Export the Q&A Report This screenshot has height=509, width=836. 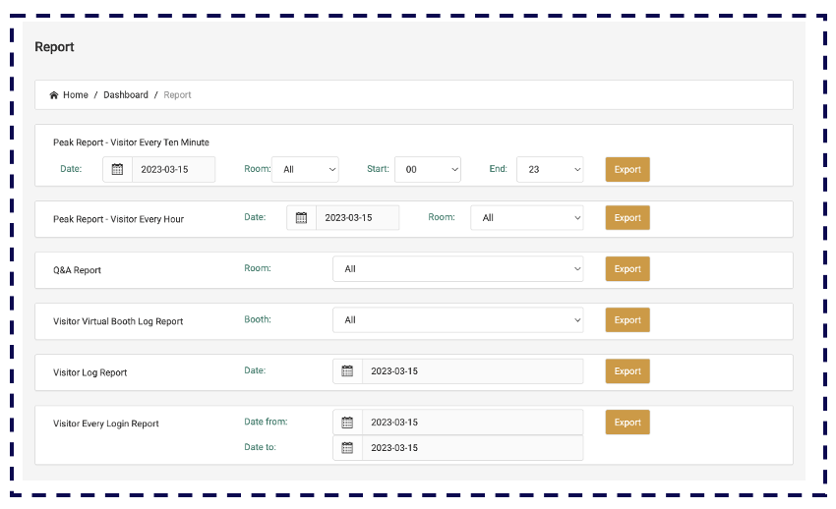click(x=627, y=269)
